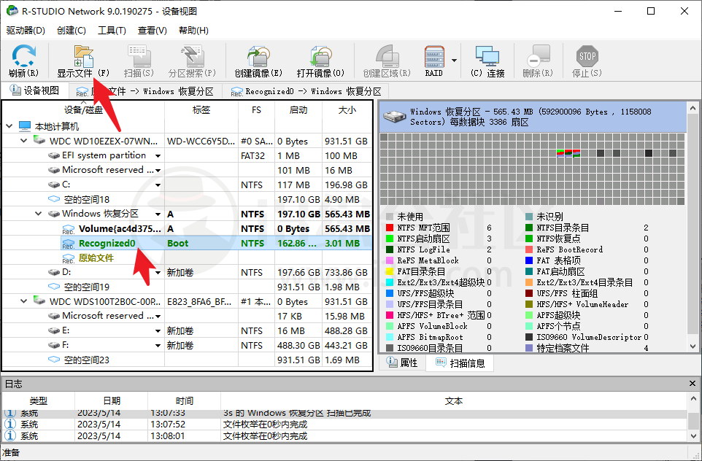Click log panel scrollbar up arrow
The height and width of the screenshot is (461, 702).
[693, 398]
